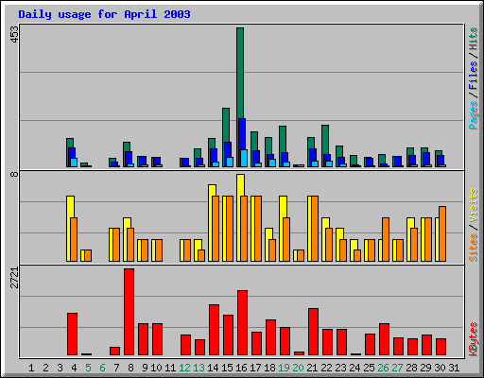Click the red KBytes bar for day 4
484x378 pixels.
[72, 335]
